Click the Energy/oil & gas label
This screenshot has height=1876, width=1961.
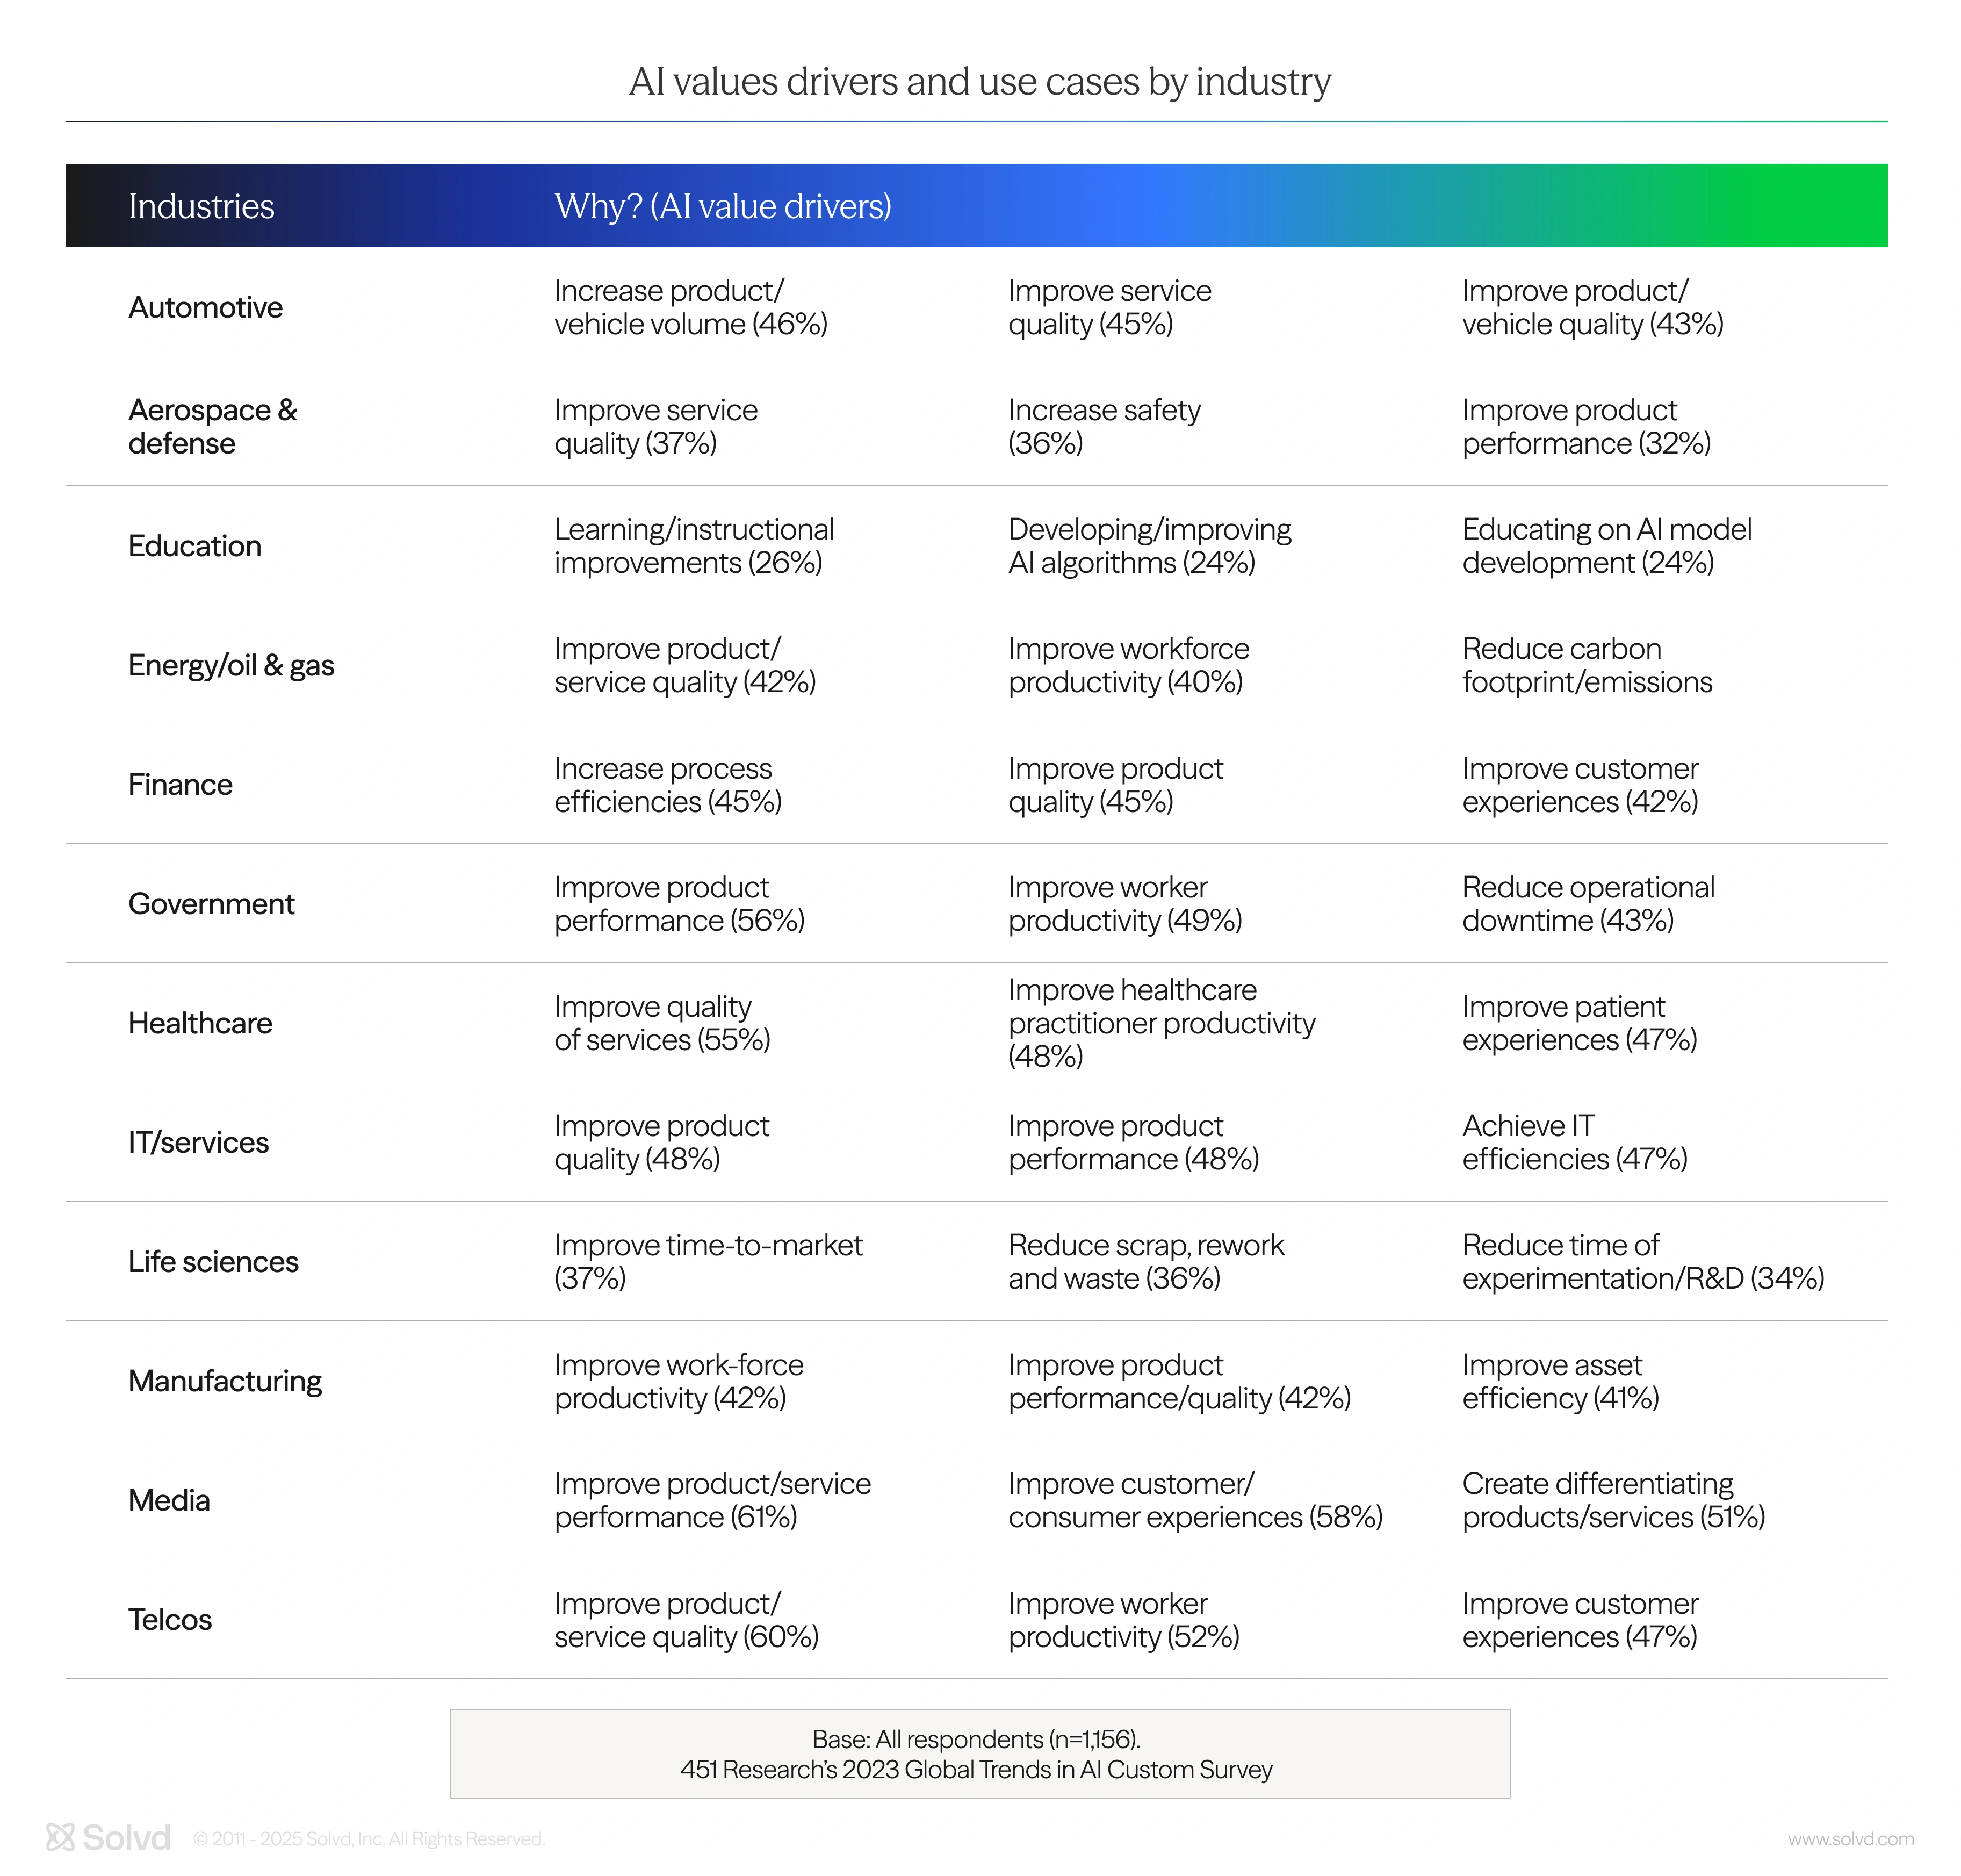[231, 665]
